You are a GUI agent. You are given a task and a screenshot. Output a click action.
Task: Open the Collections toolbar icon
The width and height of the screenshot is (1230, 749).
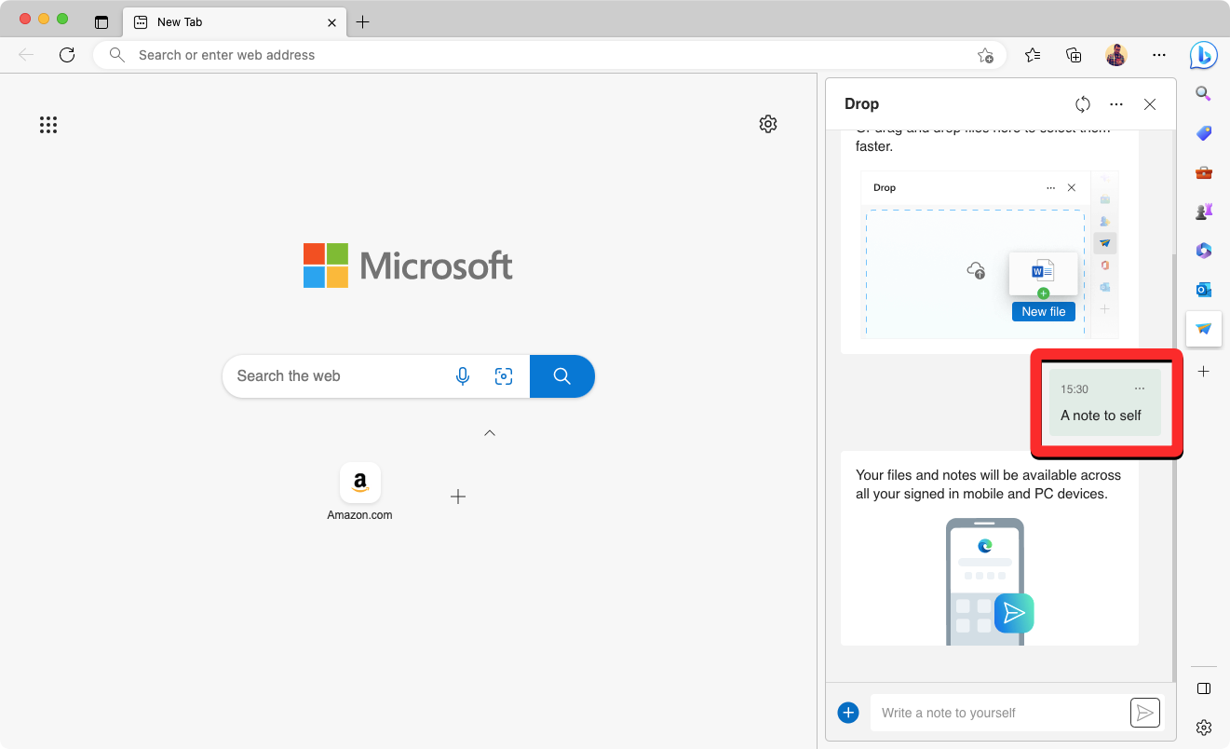click(1074, 55)
